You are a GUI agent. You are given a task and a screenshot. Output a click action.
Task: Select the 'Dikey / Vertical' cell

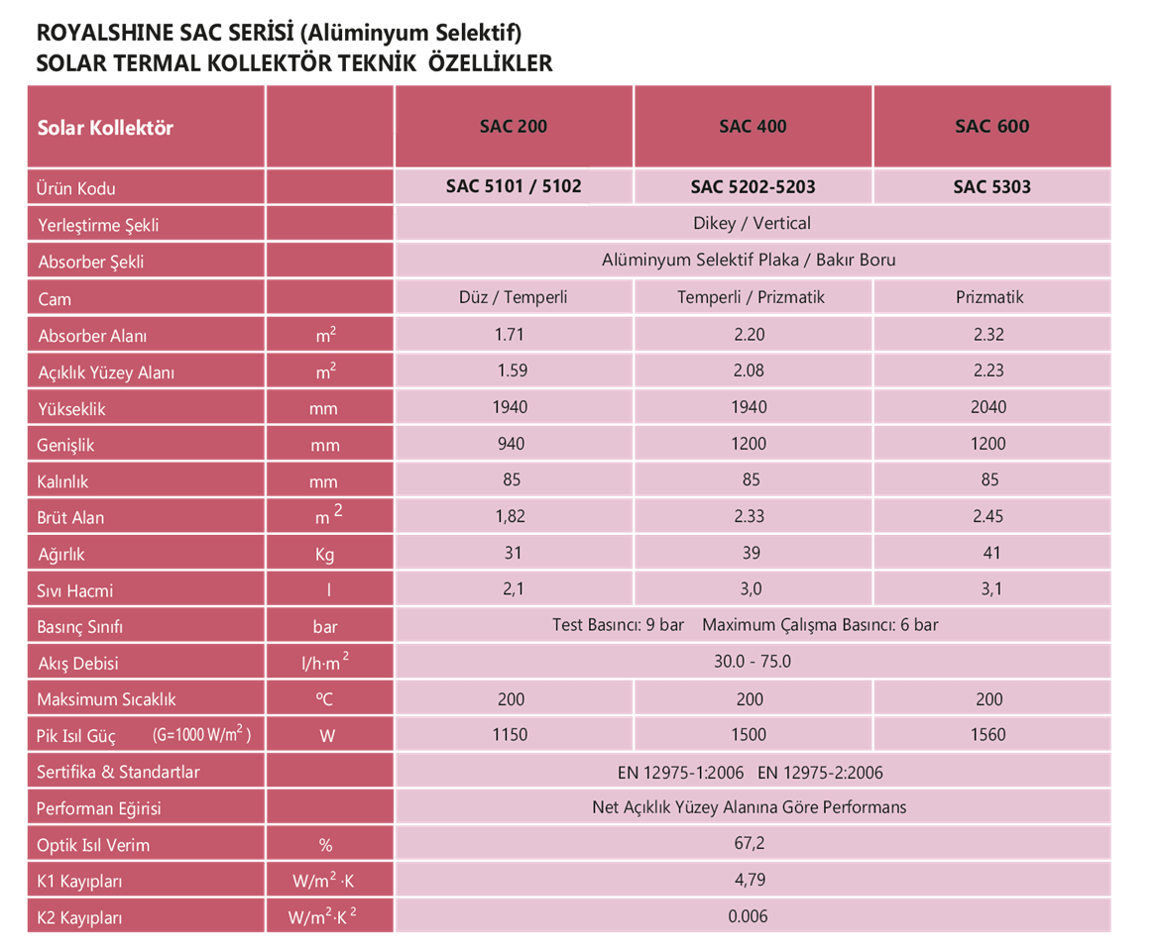pyautogui.click(x=752, y=223)
